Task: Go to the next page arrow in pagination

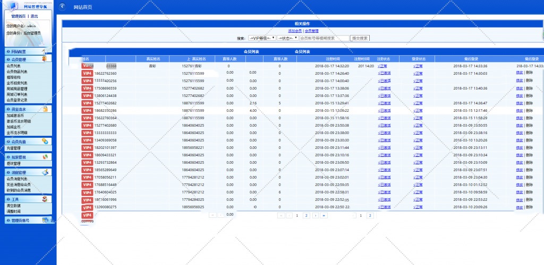Action: (315, 216)
